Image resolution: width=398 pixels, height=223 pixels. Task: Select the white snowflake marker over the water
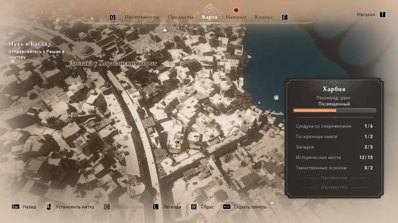point(276,98)
